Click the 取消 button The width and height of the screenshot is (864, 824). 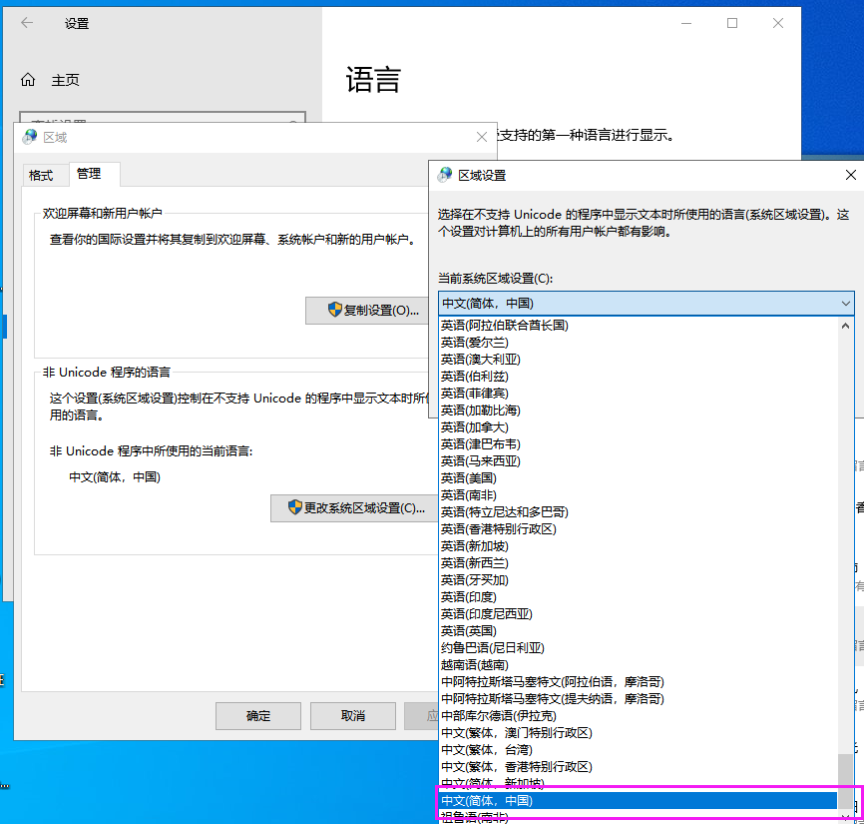tap(352, 716)
